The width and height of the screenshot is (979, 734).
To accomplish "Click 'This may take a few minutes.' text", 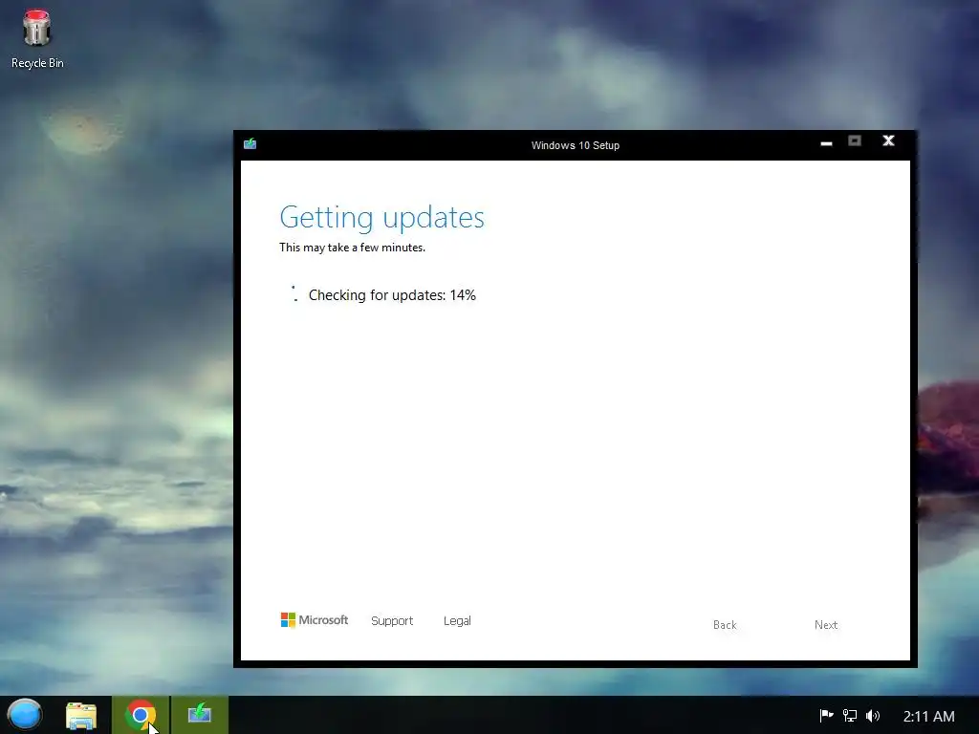I will pyautogui.click(x=352, y=248).
